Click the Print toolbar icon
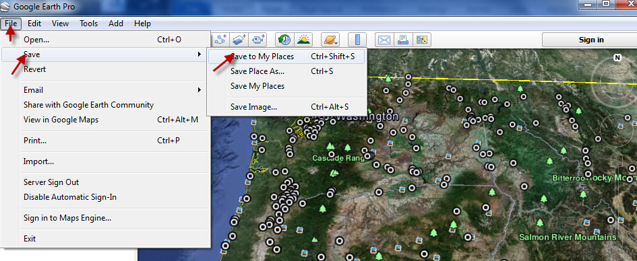Viewport: 637px width, 261px height. pos(402,40)
